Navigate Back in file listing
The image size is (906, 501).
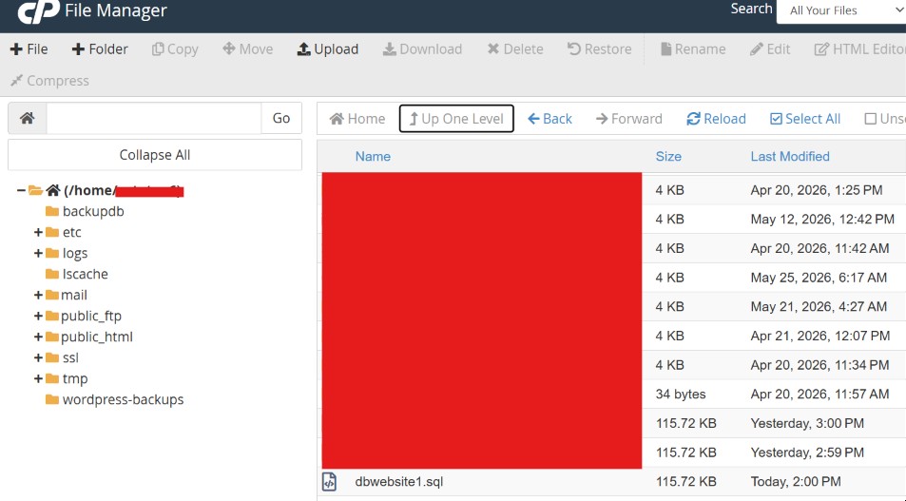(x=549, y=119)
